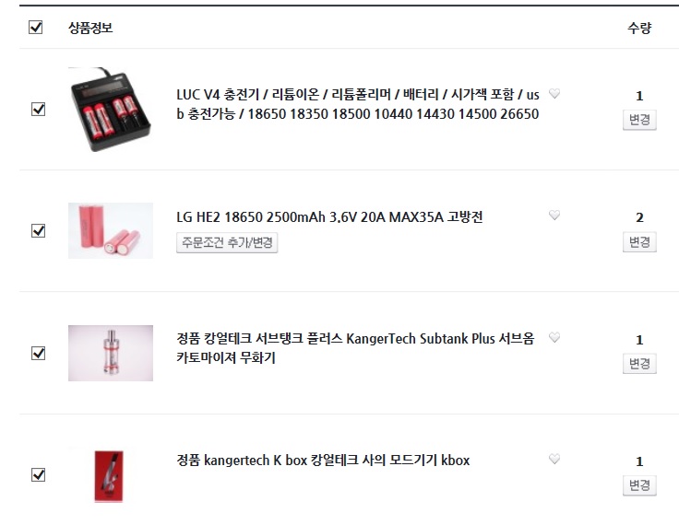Click the heart icon beside KangerTech Subtank Plus
This screenshot has width=679, height=525.
554,337
